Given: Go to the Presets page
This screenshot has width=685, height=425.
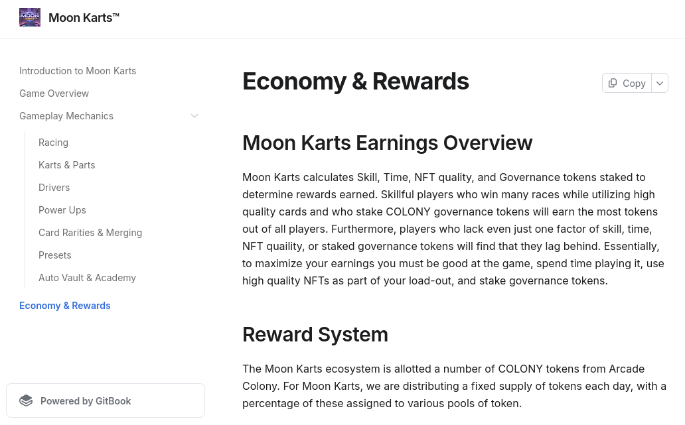Looking at the screenshot, I should [55, 255].
